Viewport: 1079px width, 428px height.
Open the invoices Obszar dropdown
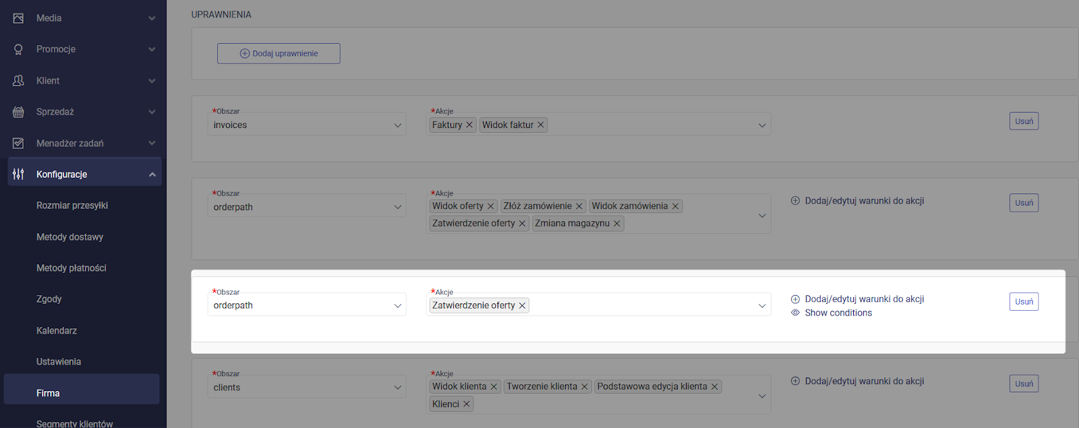[307, 125]
